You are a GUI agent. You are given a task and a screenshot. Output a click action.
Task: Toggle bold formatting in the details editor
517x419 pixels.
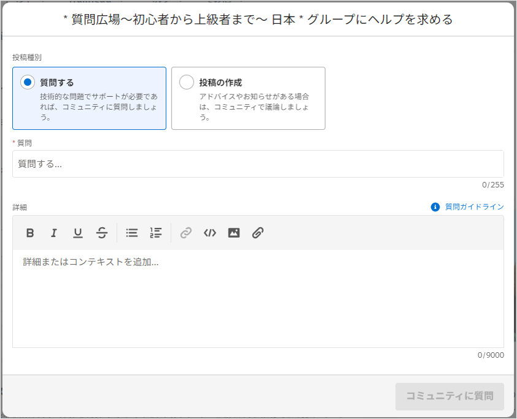pos(30,233)
